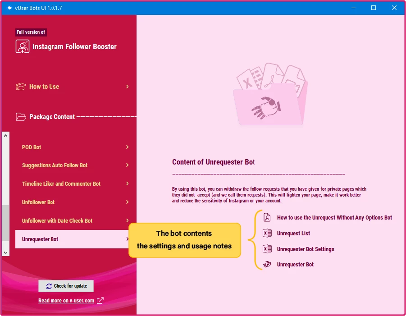This screenshot has height=316, width=406.
Task: Click the Full version of label
Action: pos(31,32)
